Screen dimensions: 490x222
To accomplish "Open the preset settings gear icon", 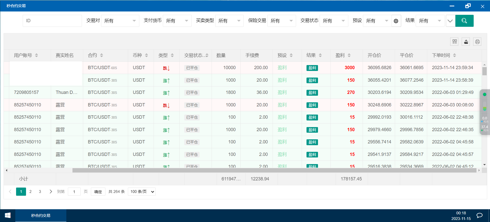I will (x=396, y=21).
